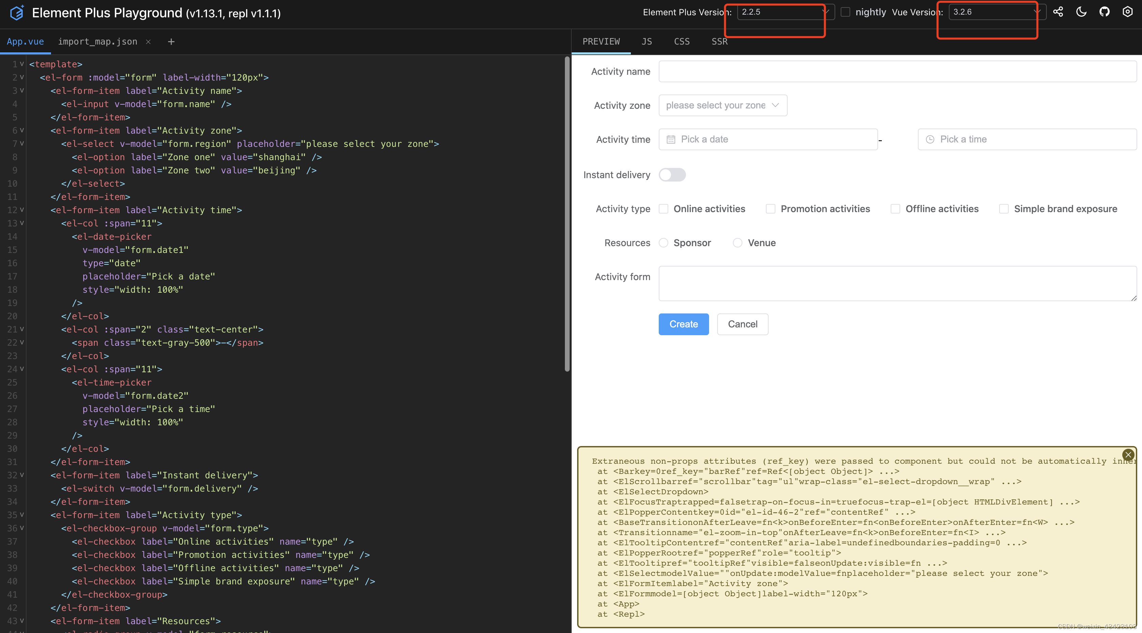Click calendar icon in date picker
Image resolution: width=1142 pixels, height=633 pixels.
tap(671, 140)
